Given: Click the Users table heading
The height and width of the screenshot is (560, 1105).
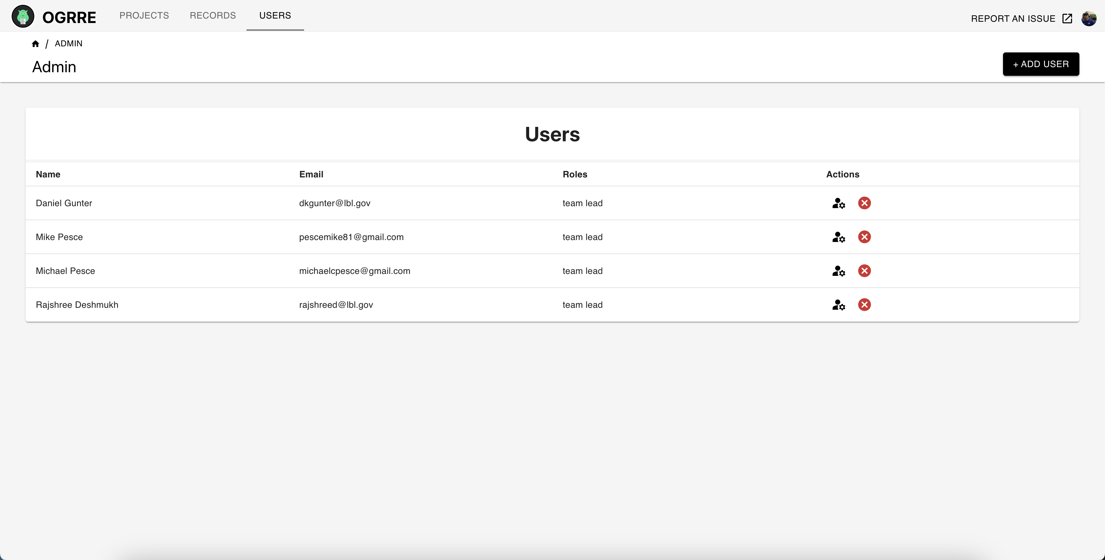Looking at the screenshot, I should pos(552,134).
